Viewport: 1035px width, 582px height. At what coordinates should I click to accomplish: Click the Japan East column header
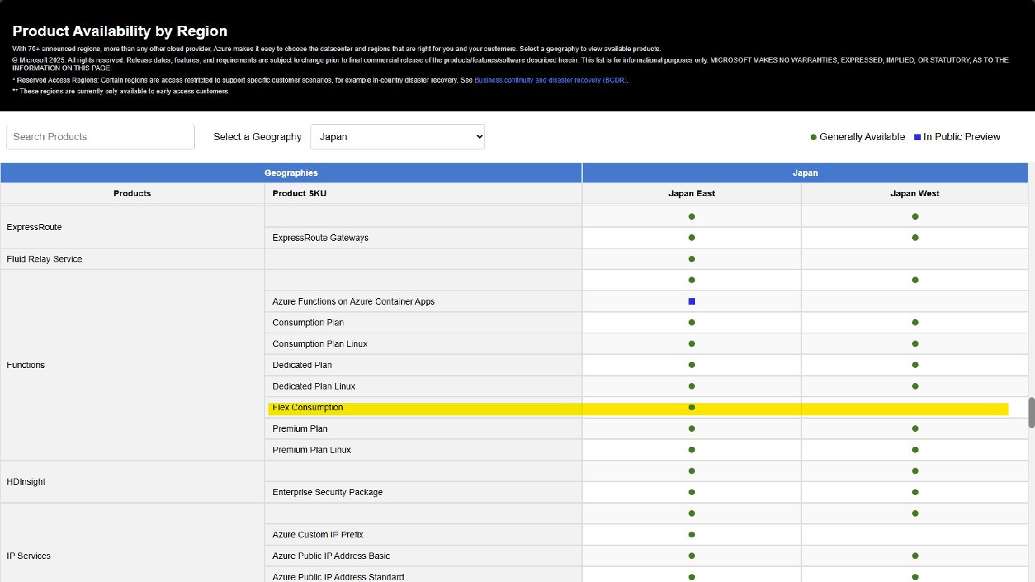691,193
